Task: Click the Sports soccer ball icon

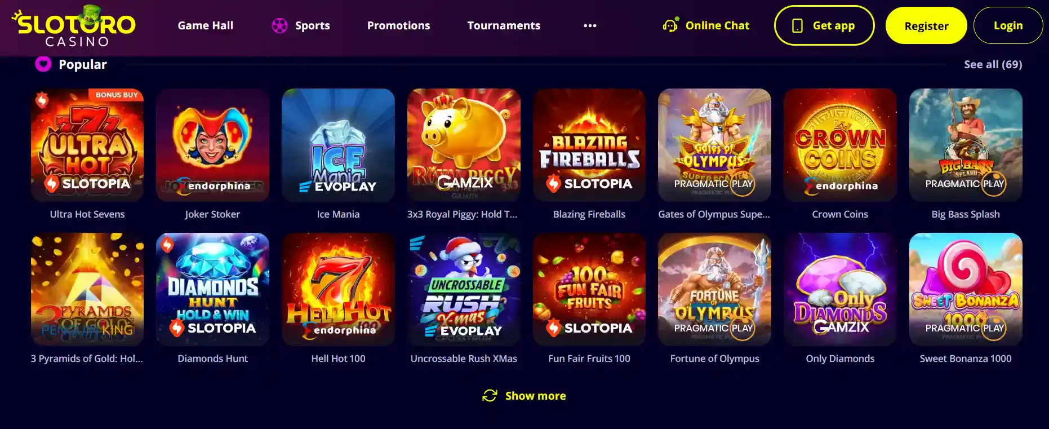Action: click(x=279, y=26)
